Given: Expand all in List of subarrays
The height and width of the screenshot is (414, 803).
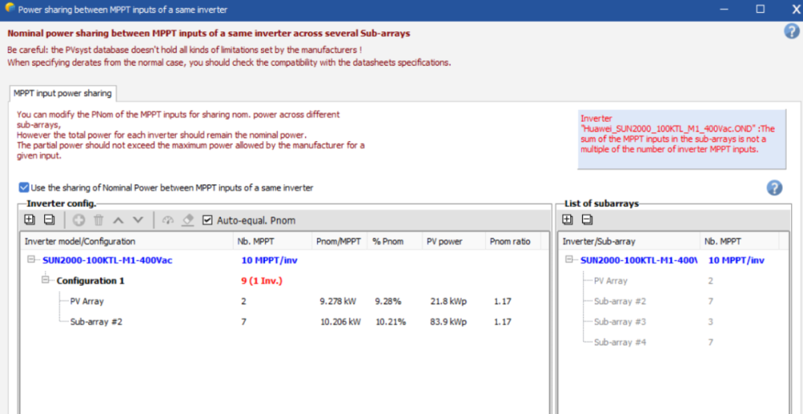Looking at the screenshot, I should pyautogui.click(x=568, y=220).
